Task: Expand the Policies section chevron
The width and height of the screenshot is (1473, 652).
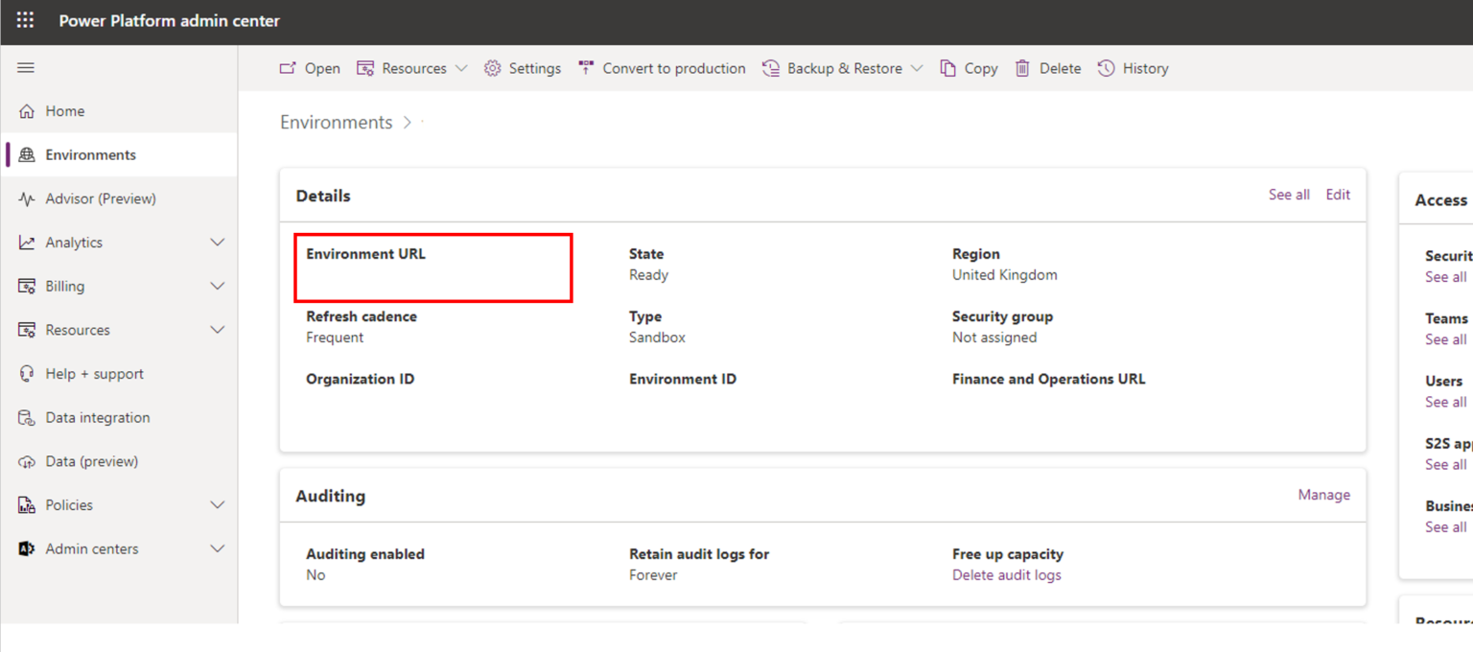Action: pos(218,505)
